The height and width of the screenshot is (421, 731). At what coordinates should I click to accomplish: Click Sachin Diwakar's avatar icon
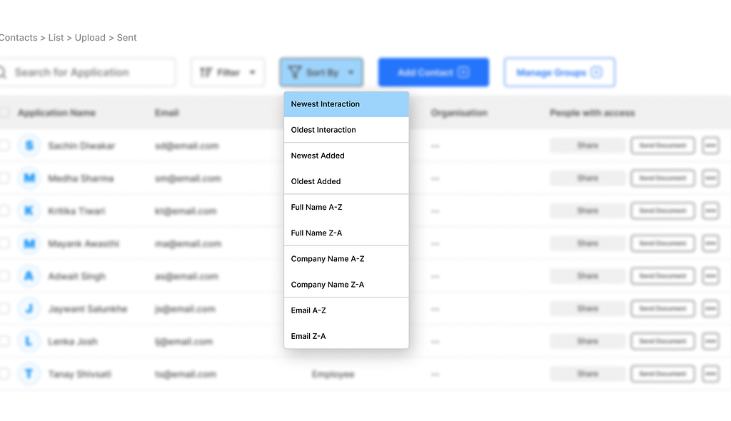click(29, 146)
